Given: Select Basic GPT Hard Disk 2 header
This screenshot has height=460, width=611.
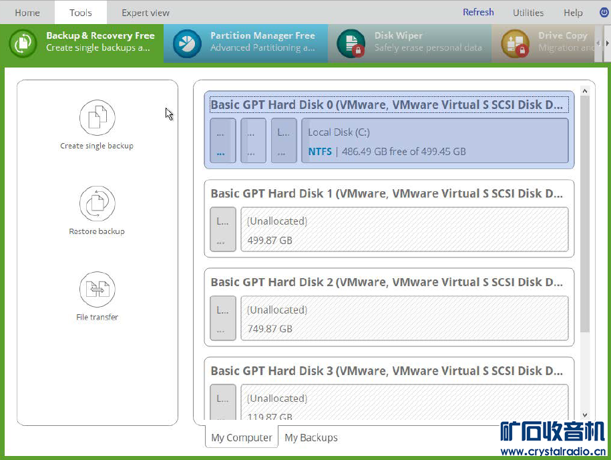Looking at the screenshot, I should click(387, 281).
